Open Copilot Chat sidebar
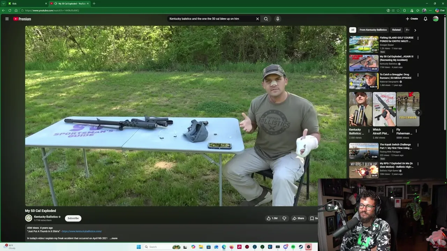Viewport: 447px width, 251px height. (440, 10)
